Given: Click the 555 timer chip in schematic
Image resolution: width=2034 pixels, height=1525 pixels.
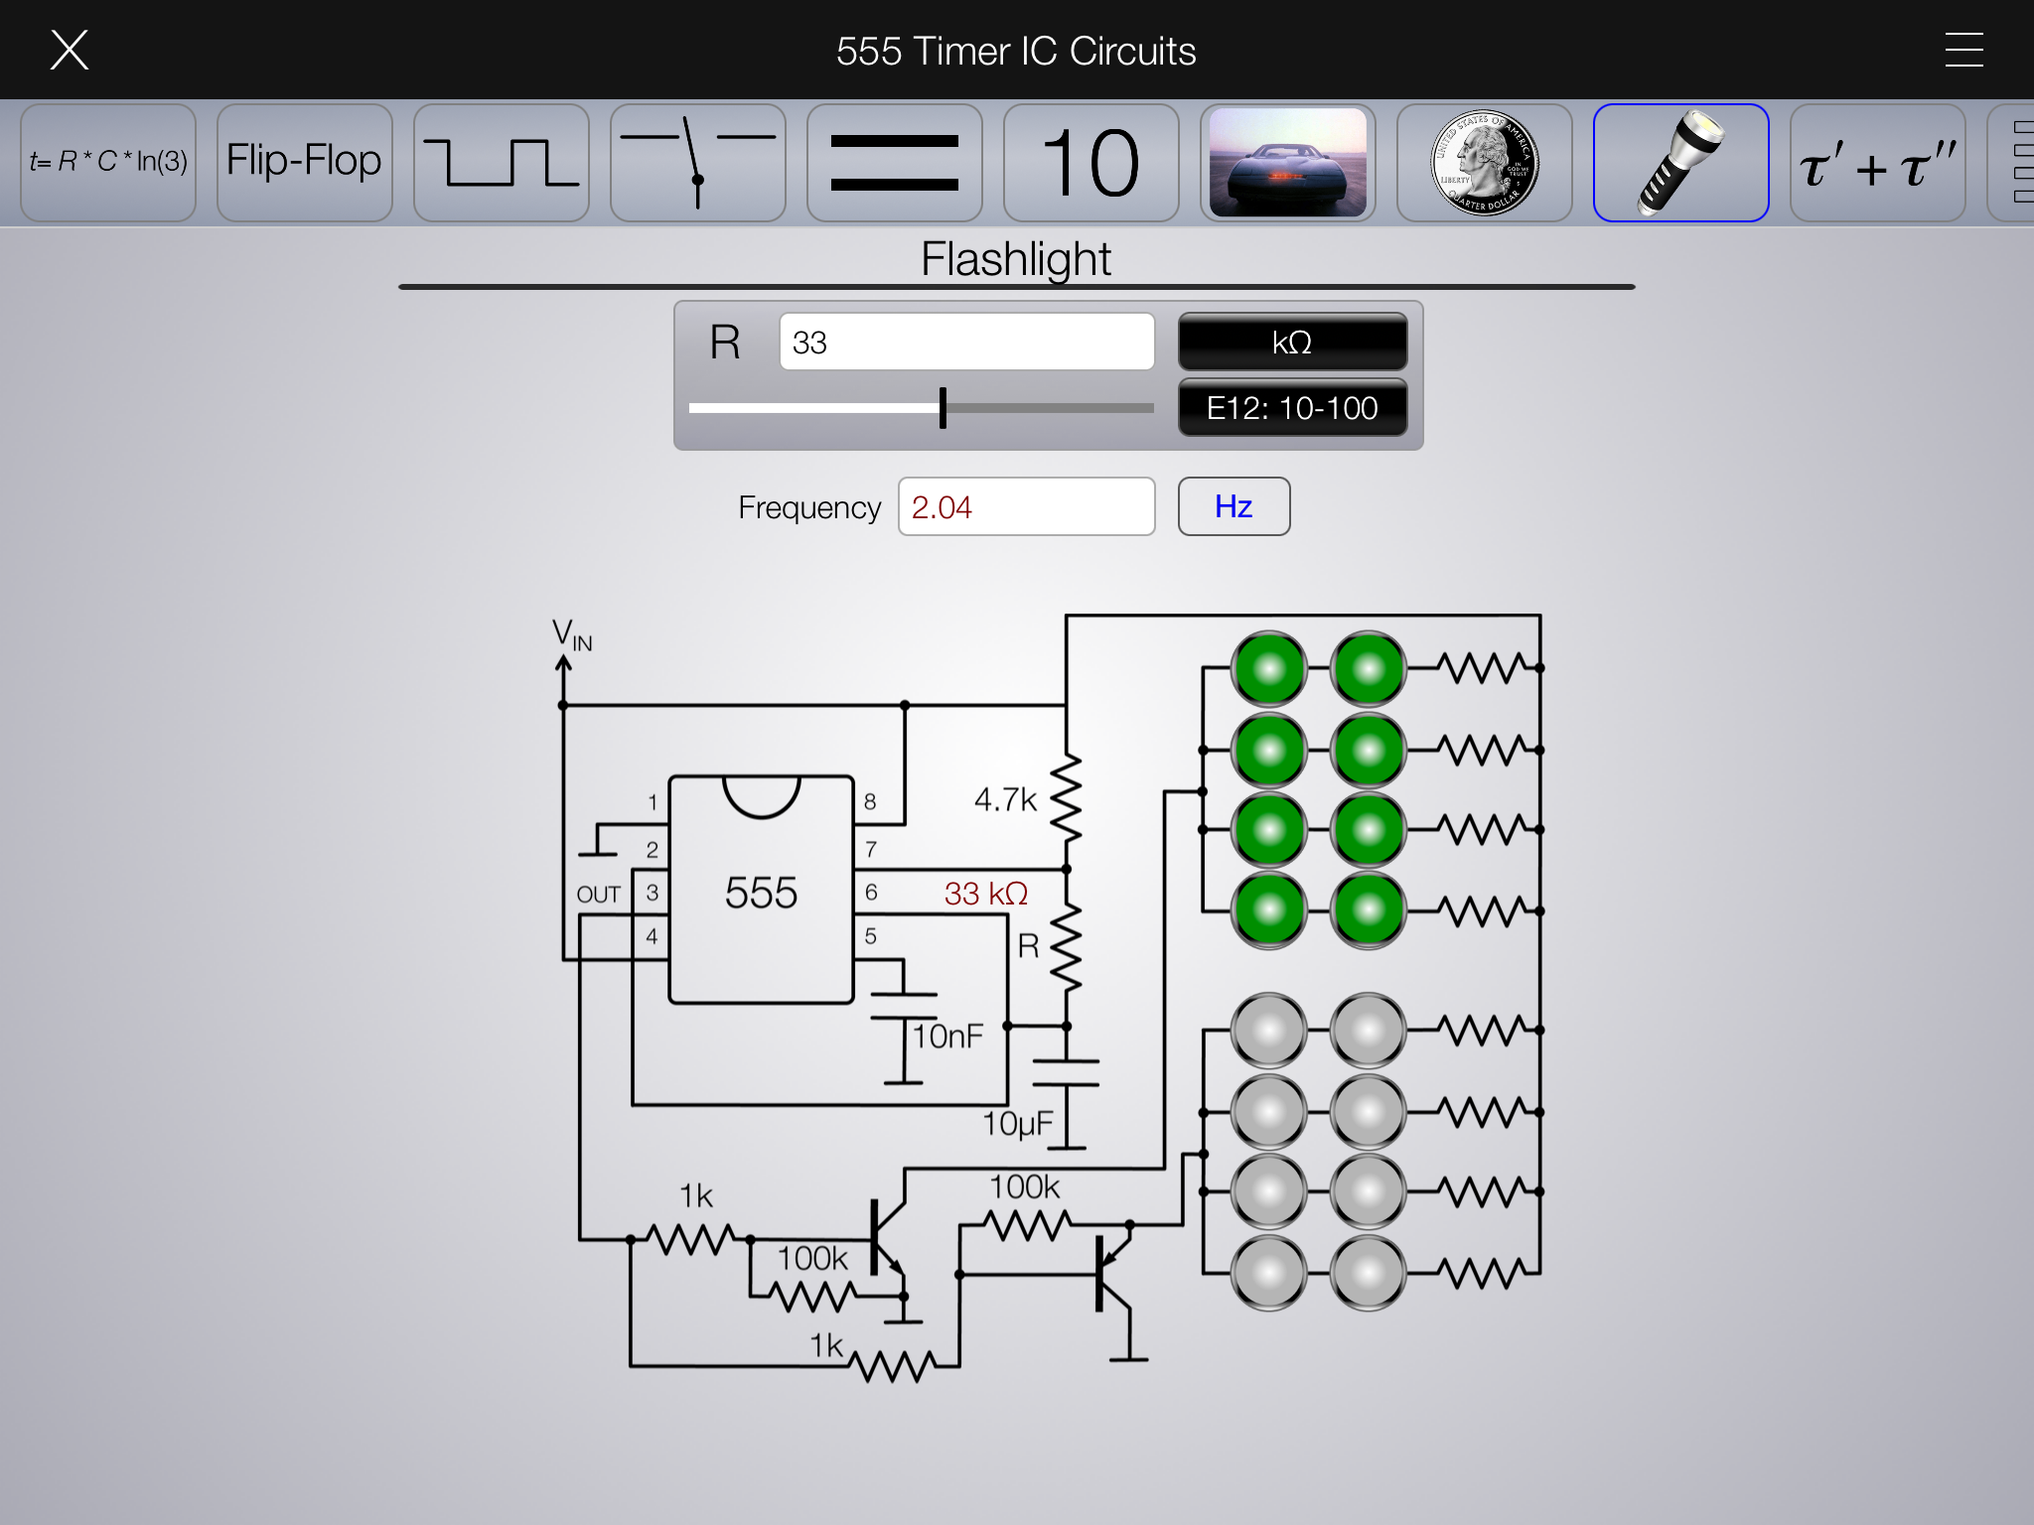Looking at the screenshot, I should pyautogui.click(x=761, y=891).
